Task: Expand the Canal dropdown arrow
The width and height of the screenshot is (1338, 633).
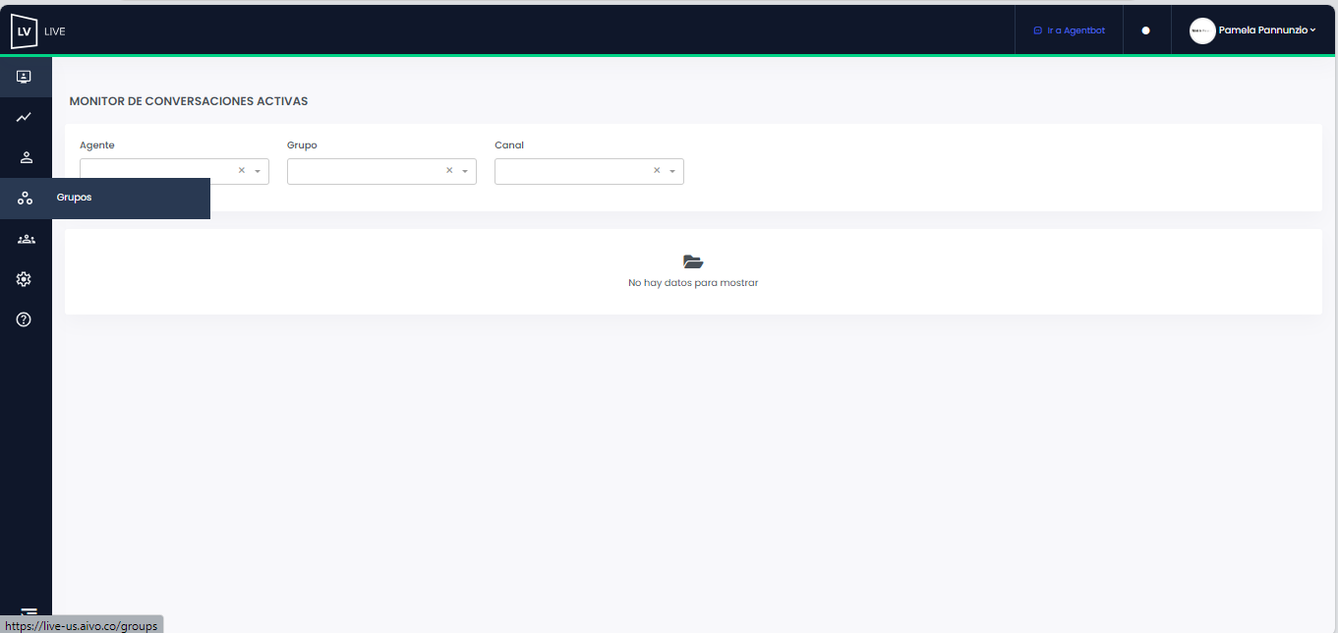Action: (x=672, y=171)
